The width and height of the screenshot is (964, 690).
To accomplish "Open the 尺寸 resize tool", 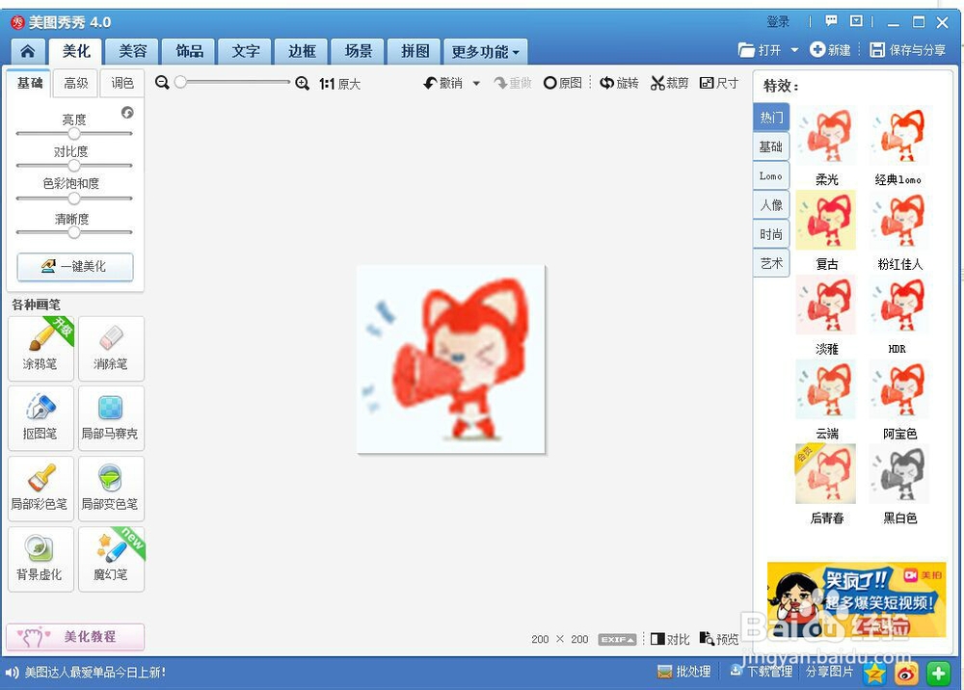I will click(x=719, y=83).
